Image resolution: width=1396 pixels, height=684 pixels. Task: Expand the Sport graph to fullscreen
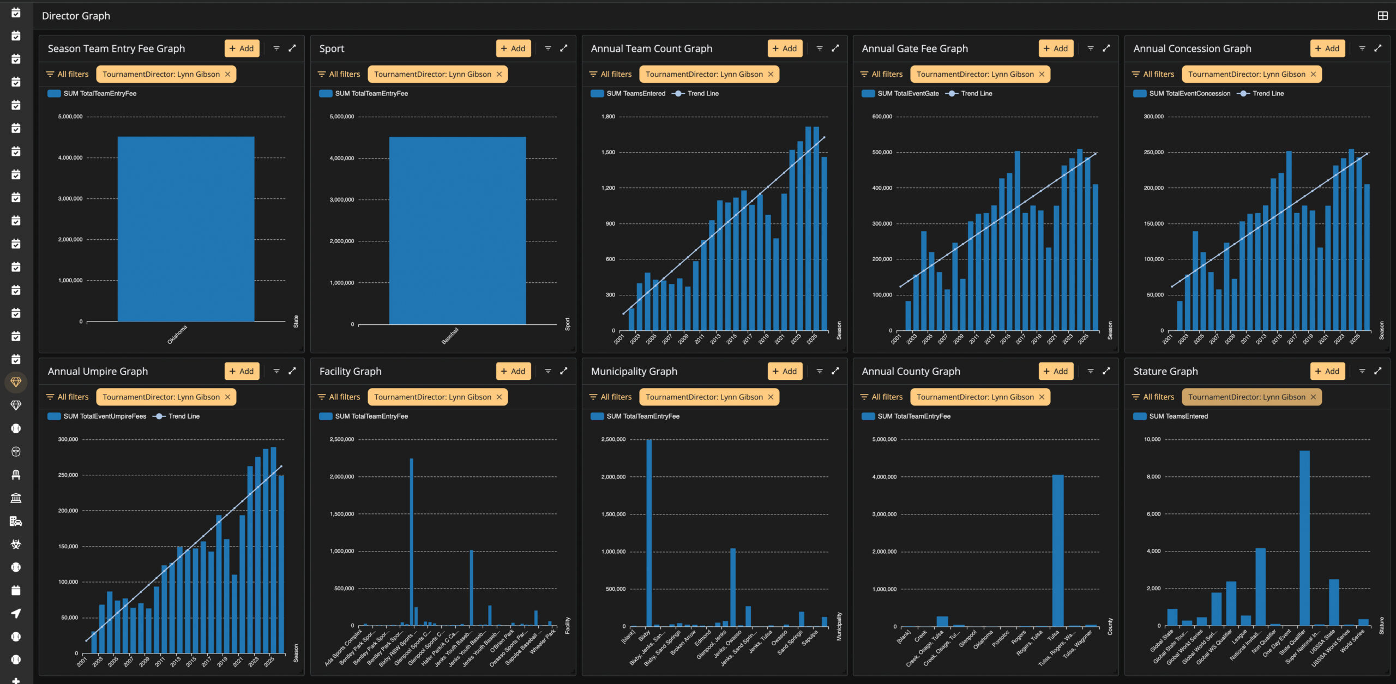[564, 48]
